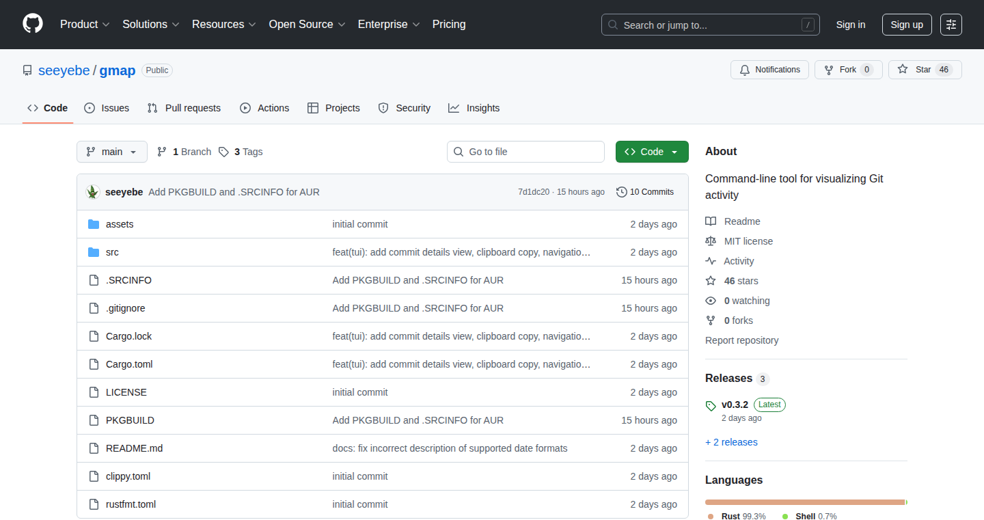The image size is (984, 520).
Task: Click the Rust 99.3% language link
Action: pyautogui.click(x=737, y=516)
